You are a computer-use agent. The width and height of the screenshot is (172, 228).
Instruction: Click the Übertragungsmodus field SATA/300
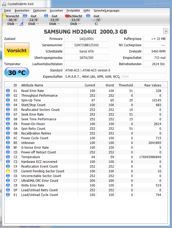click(x=87, y=58)
